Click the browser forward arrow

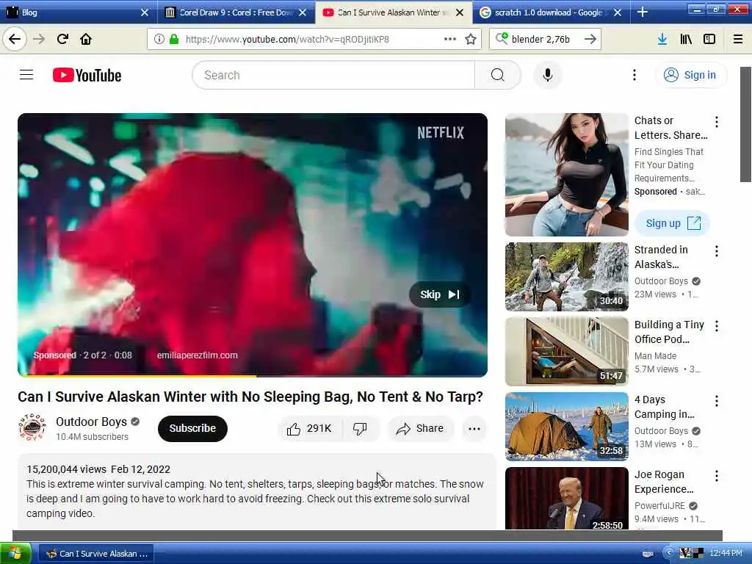[39, 39]
